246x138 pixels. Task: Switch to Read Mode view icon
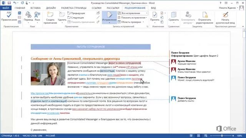click(x=191, y=136)
